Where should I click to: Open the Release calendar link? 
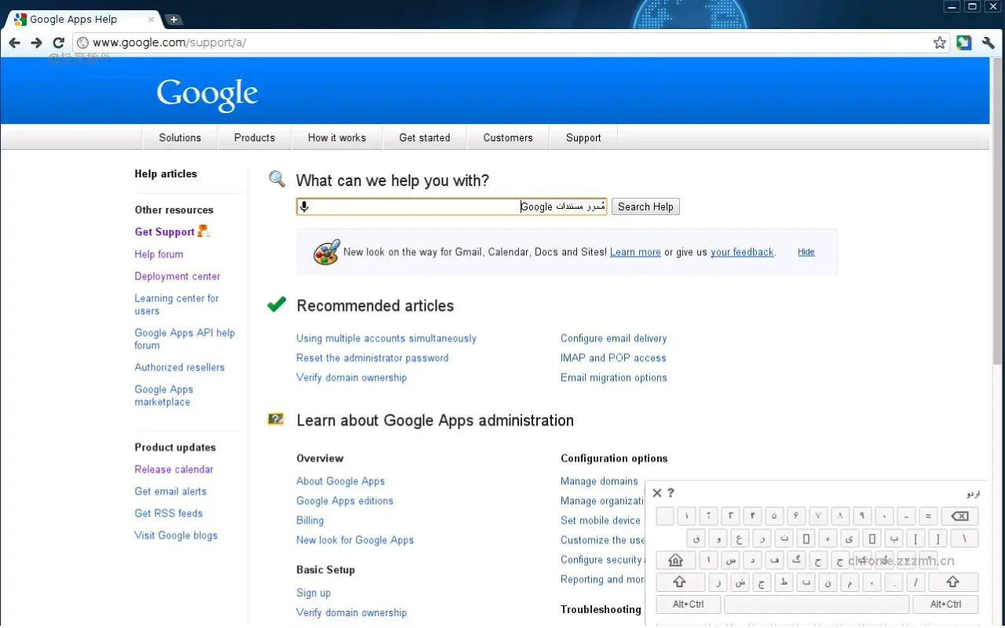[174, 469]
